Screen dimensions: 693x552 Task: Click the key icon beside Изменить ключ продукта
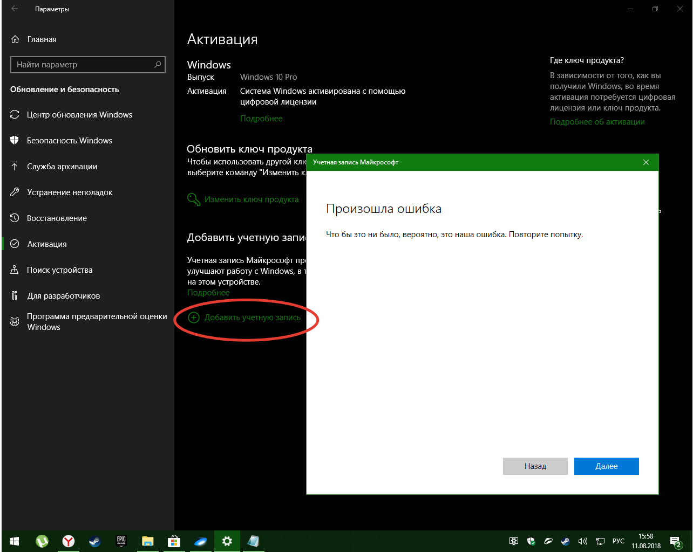[193, 199]
